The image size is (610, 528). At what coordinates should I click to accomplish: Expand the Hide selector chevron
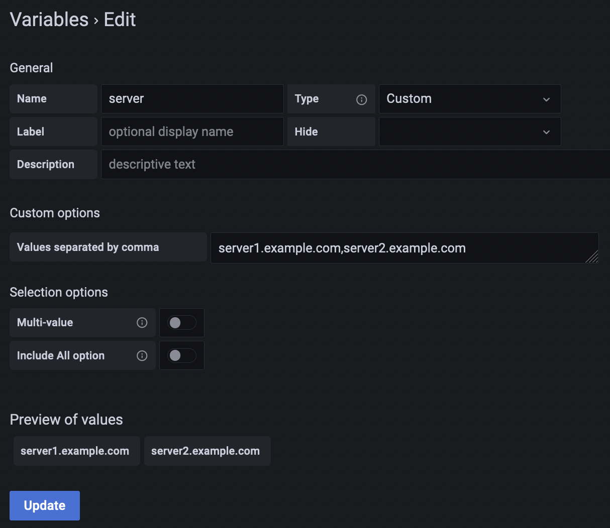pos(546,131)
